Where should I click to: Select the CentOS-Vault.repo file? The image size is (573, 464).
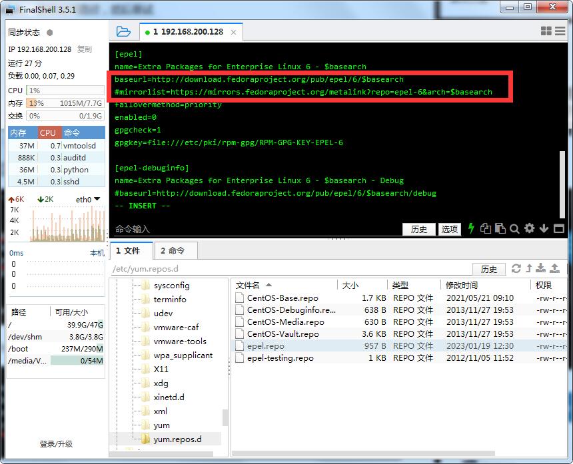(283, 334)
